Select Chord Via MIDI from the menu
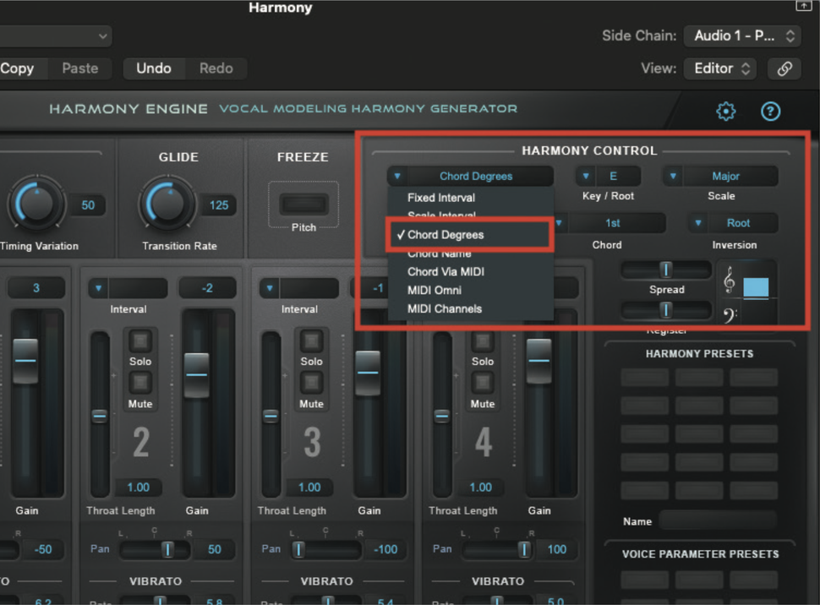Screen dimensions: 820x605 pyautogui.click(x=446, y=271)
